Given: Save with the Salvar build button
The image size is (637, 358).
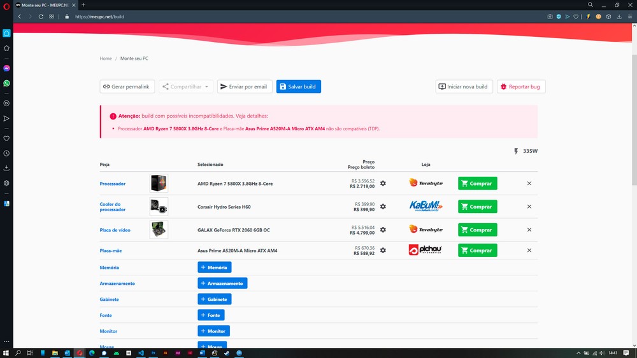Looking at the screenshot, I should click(299, 86).
